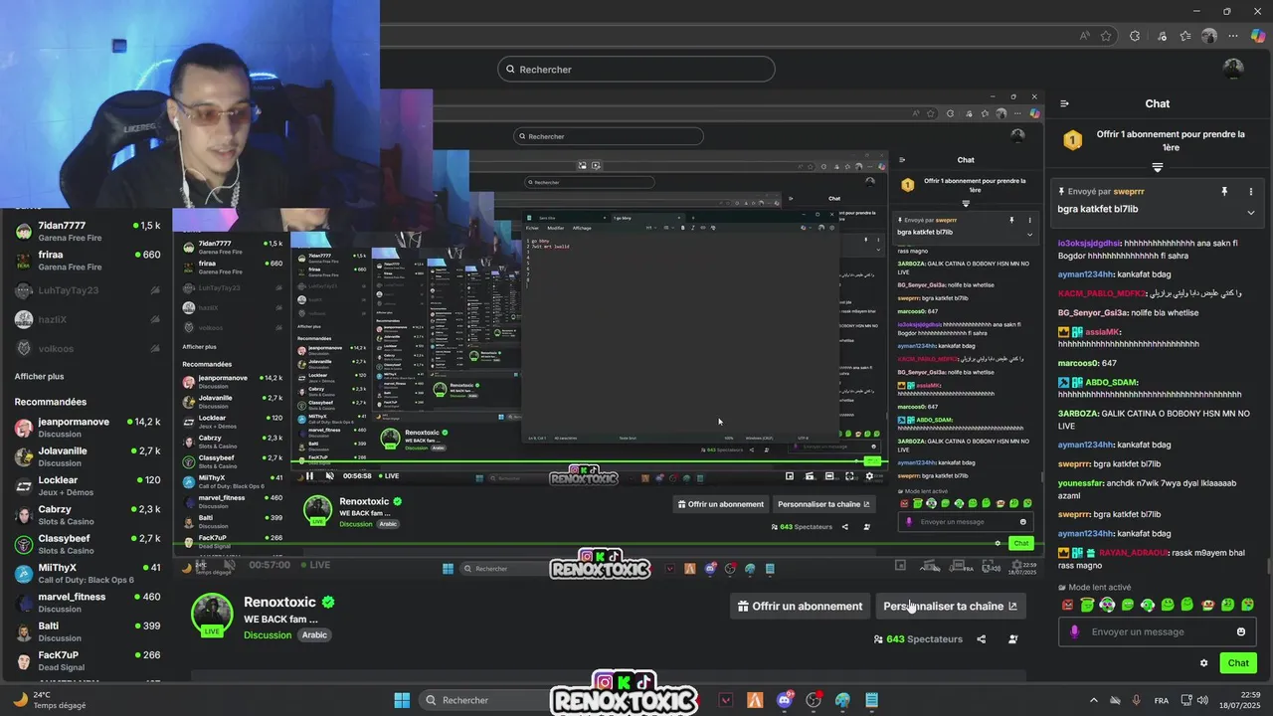This screenshot has width=1273, height=716.
Task: Open recommended channel jeanpormanove
Action: (x=87, y=428)
